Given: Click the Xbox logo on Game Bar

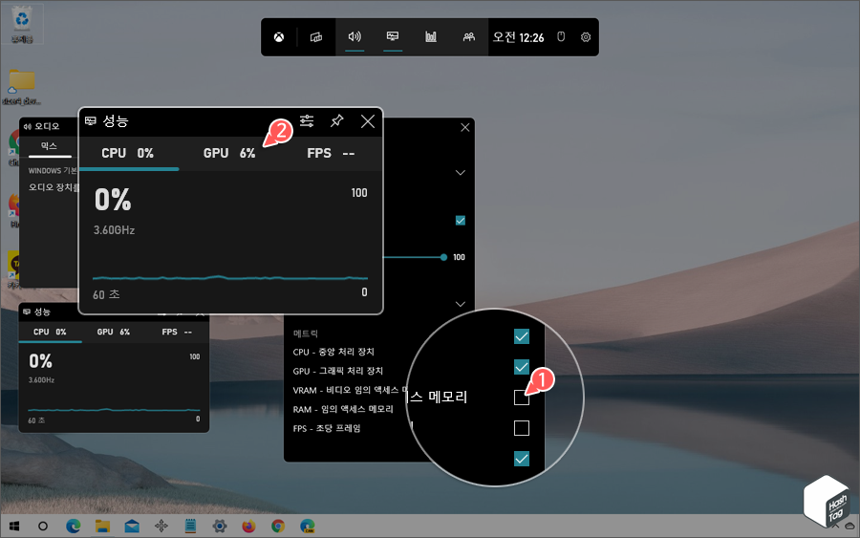Looking at the screenshot, I should (x=279, y=37).
